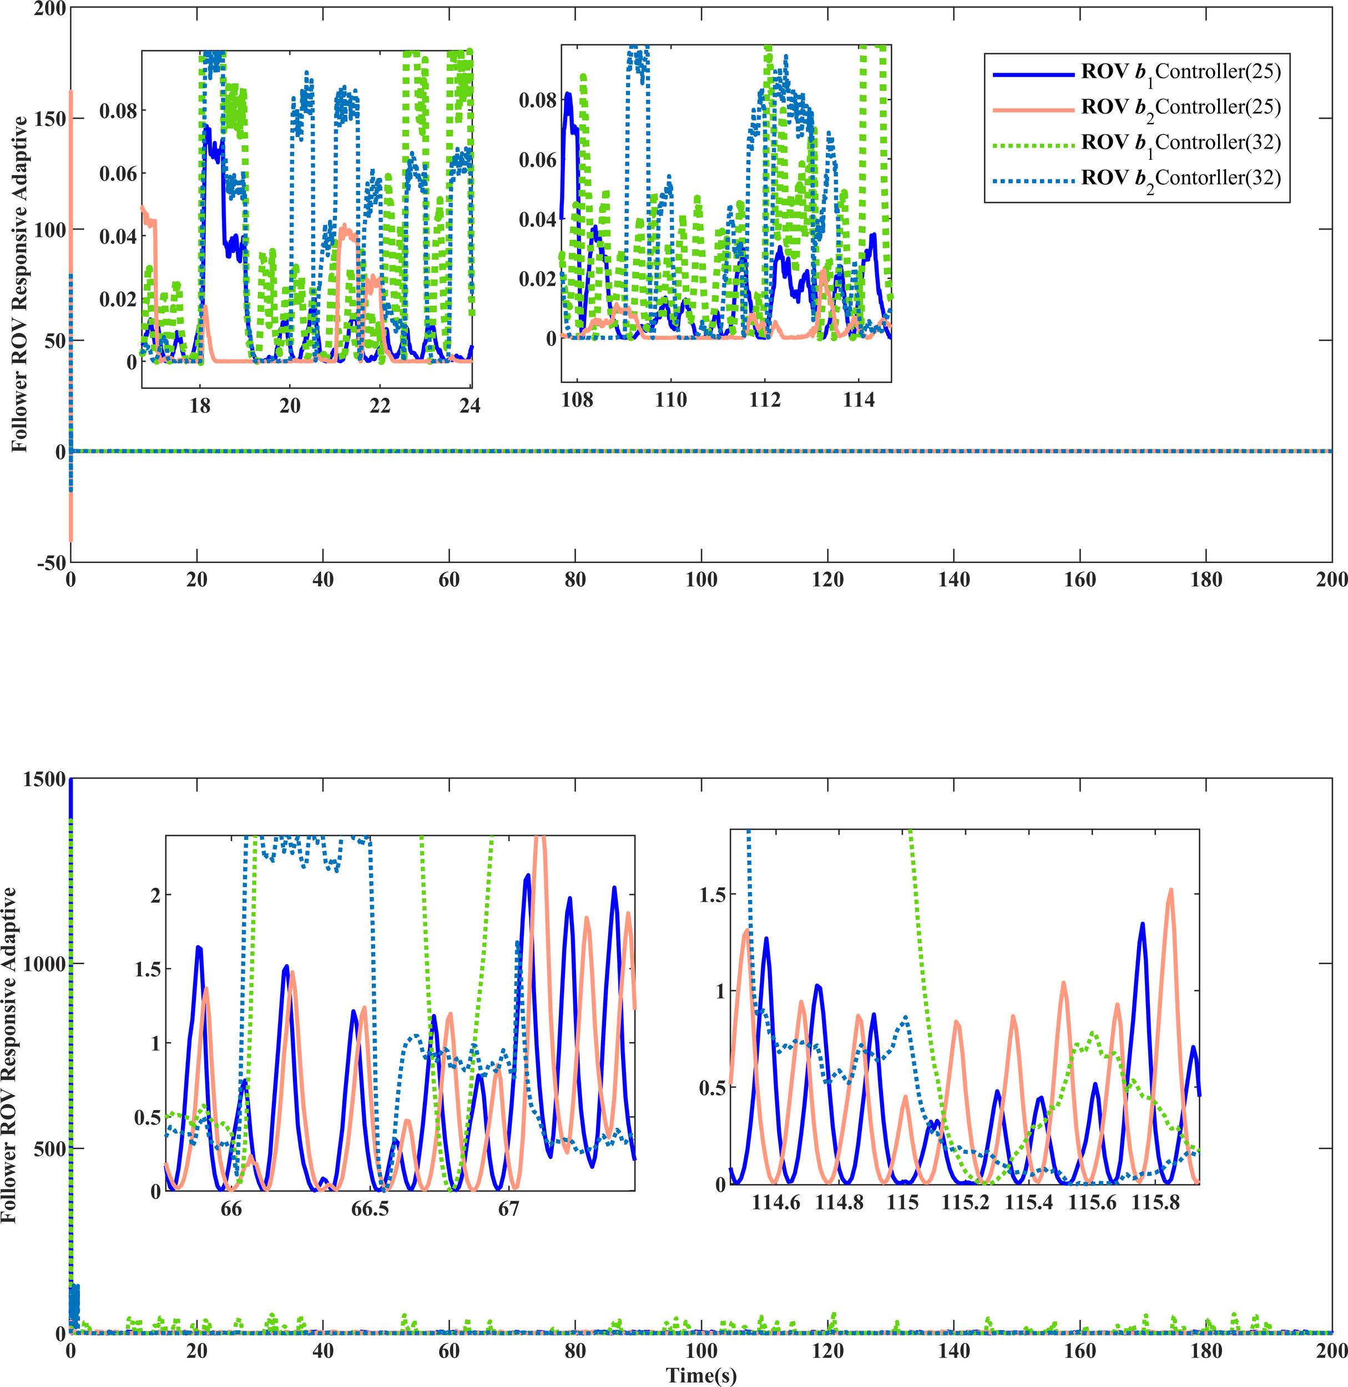Click the 66.5 tick label in the bottom-left inset
Screen dimensions: 1348x1387
coord(370,1209)
